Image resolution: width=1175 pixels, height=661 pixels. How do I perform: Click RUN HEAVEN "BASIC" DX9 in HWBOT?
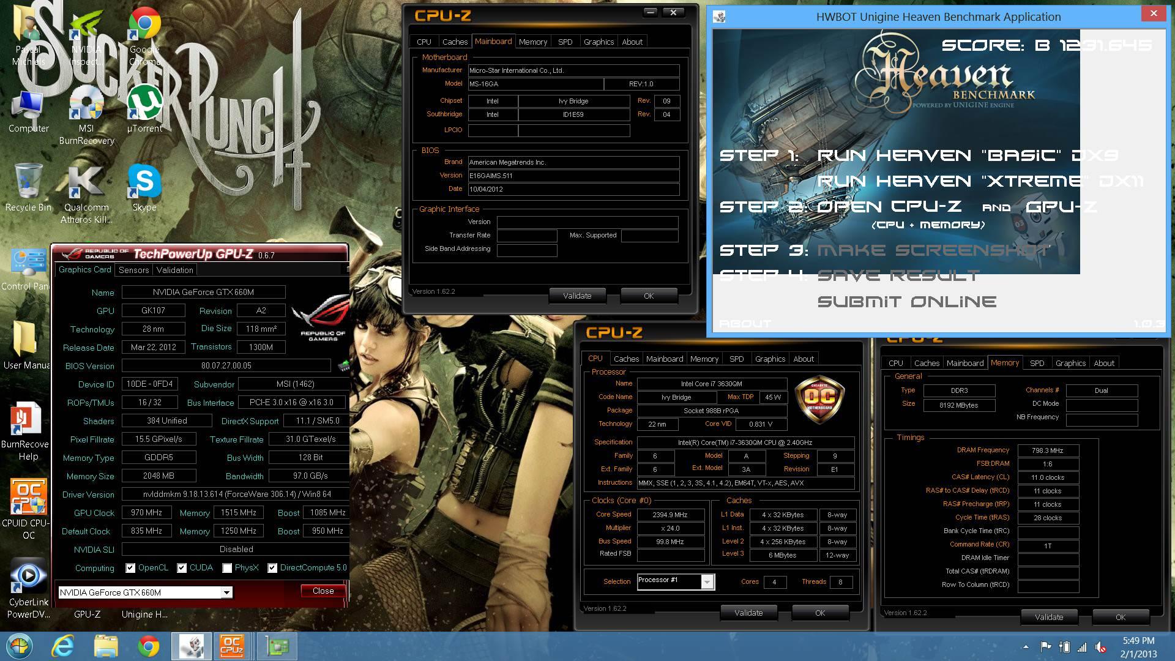coord(968,155)
